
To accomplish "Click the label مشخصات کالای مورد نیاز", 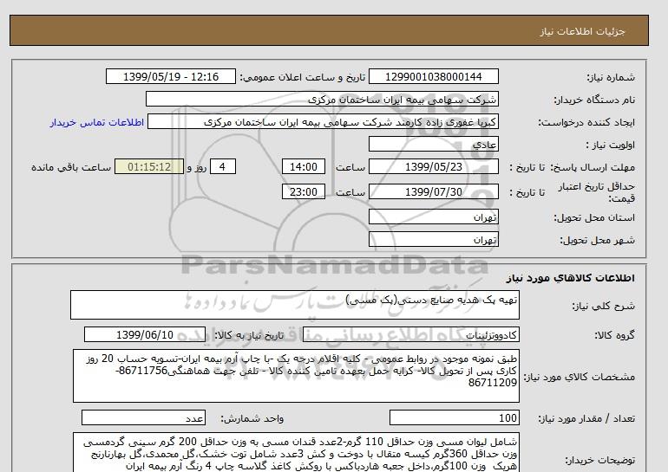I will 579,377.
